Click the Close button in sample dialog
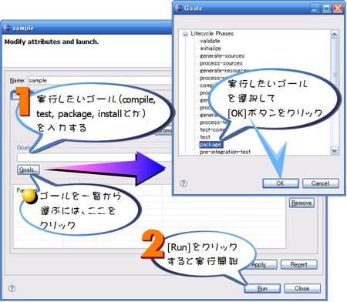The image size is (347, 302). click(x=302, y=288)
